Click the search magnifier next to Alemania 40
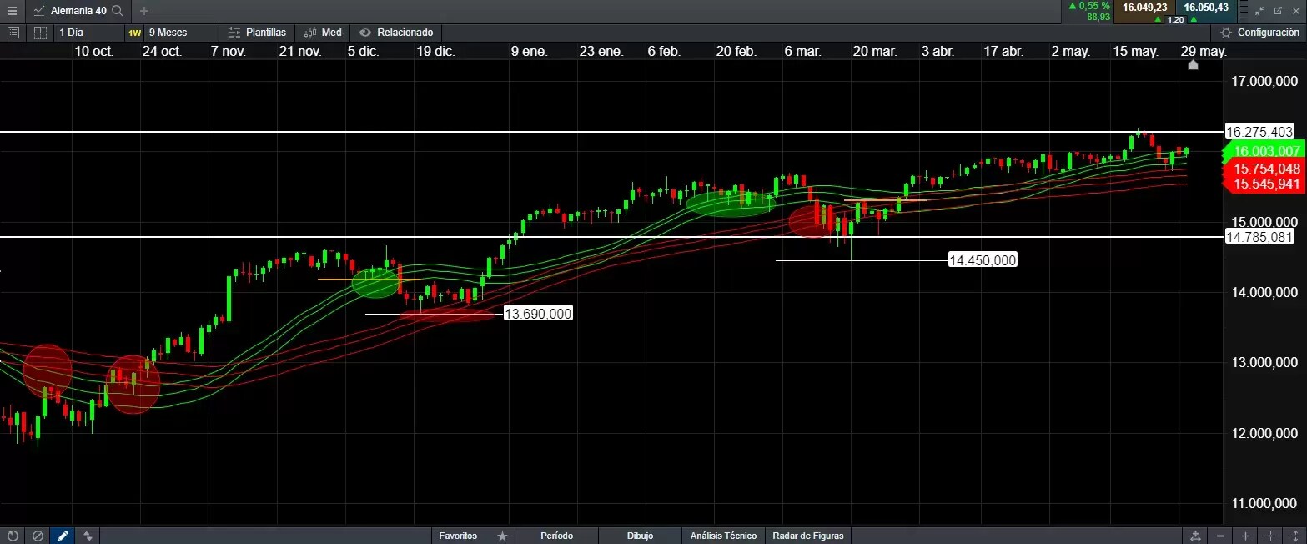Viewport: 1307px width, 544px height. click(x=118, y=11)
